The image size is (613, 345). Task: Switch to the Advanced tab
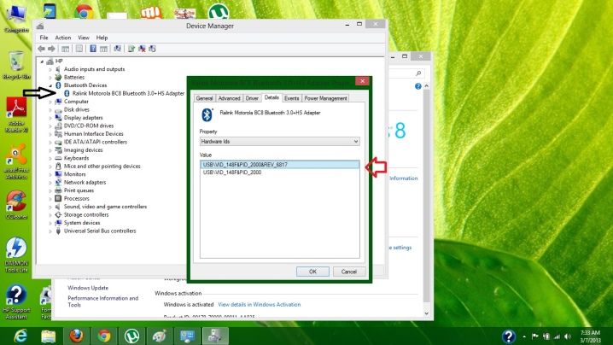coord(229,98)
